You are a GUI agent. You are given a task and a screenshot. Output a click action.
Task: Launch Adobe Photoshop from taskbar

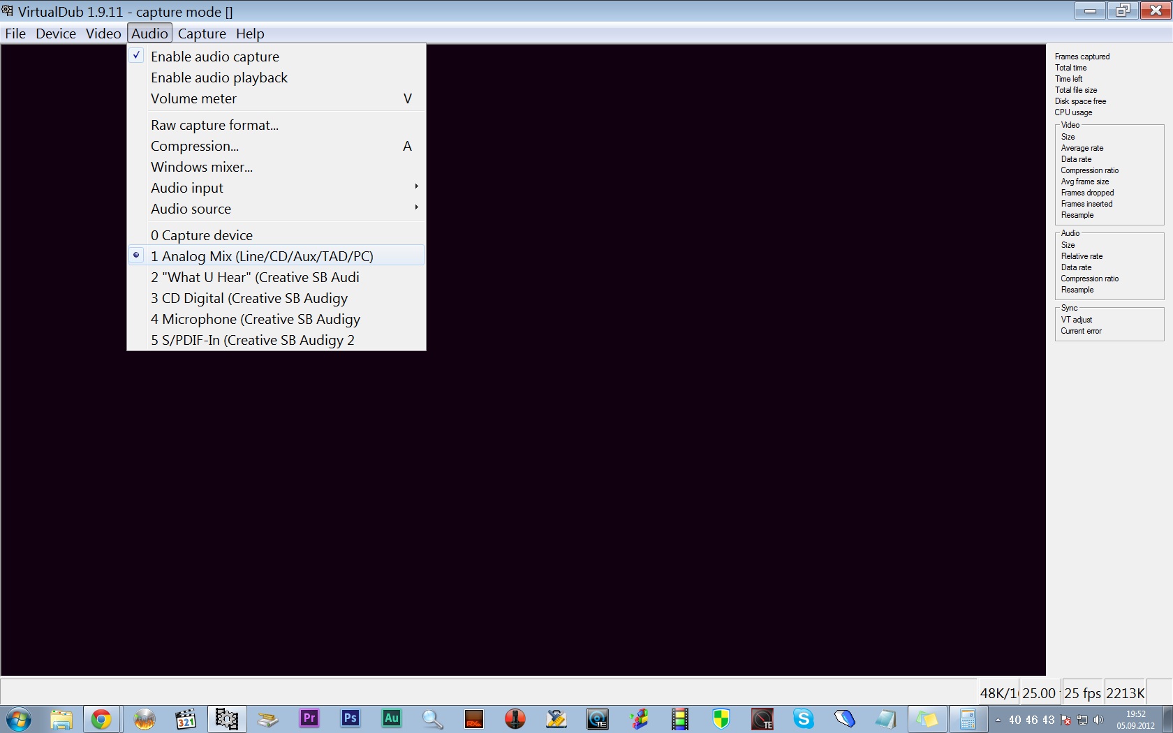coord(351,719)
